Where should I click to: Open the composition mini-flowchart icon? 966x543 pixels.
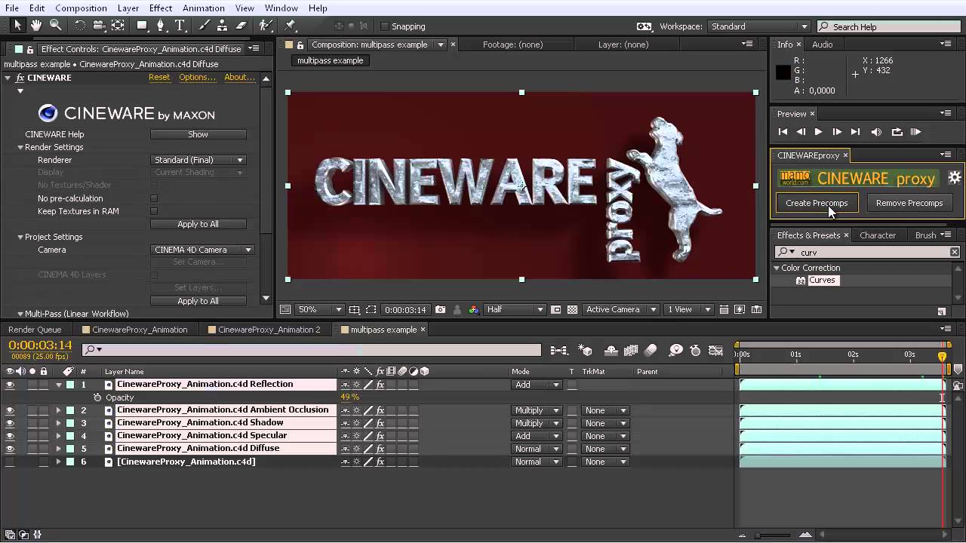click(x=558, y=350)
